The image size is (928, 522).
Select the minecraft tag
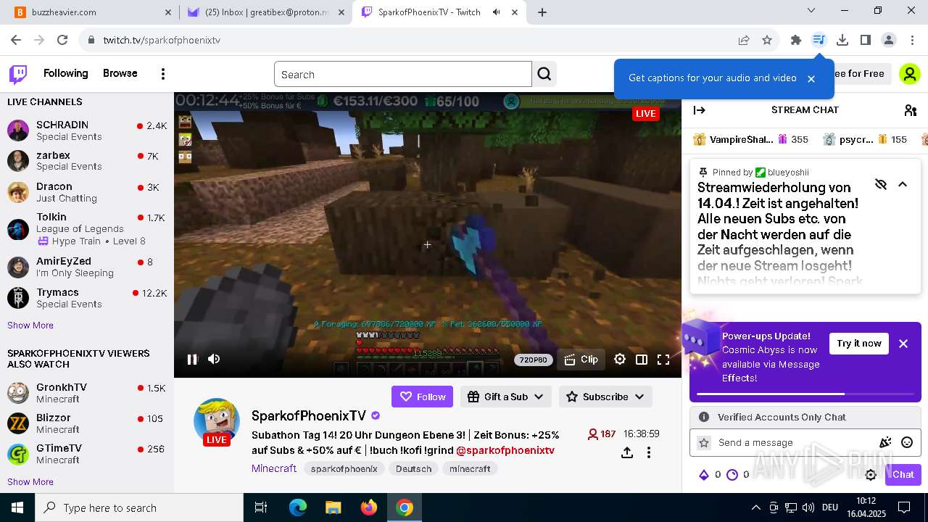(x=470, y=469)
